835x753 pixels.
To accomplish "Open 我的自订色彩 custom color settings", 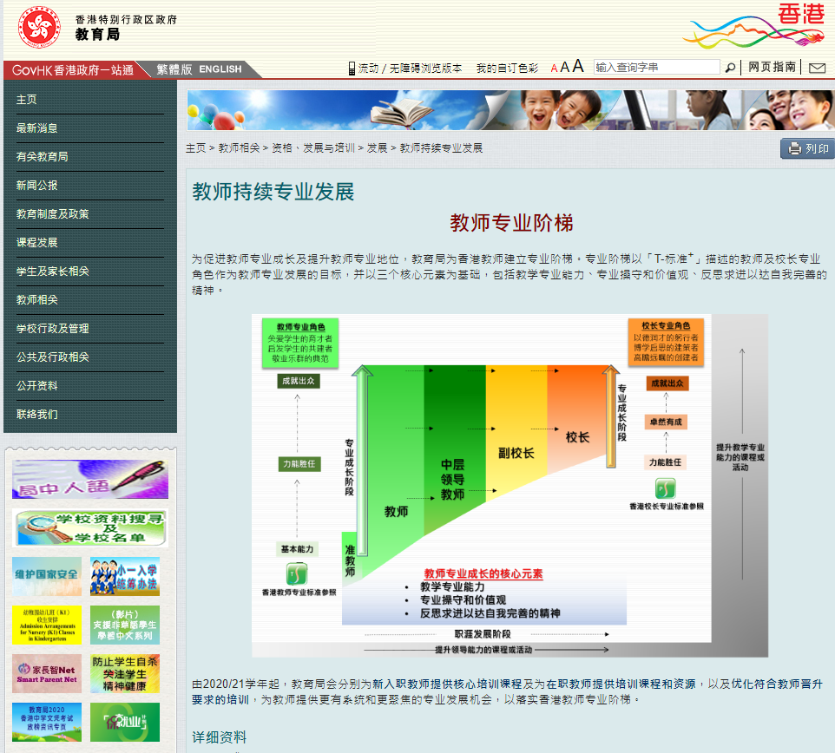I will (x=507, y=66).
